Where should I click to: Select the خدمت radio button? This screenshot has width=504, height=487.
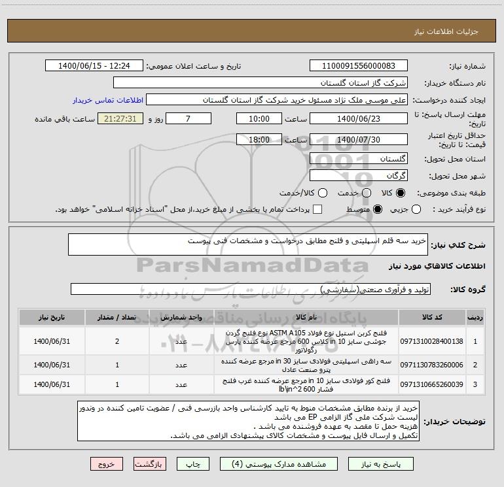click(367, 193)
